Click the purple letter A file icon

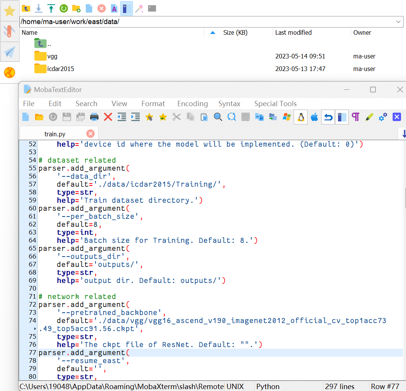114,8
